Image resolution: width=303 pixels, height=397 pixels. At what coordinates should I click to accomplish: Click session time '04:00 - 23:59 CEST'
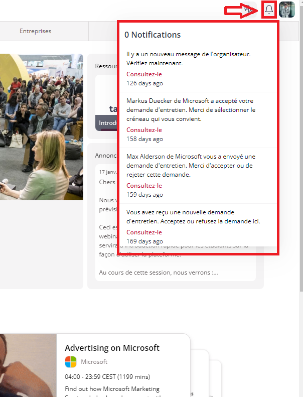pos(107,377)
